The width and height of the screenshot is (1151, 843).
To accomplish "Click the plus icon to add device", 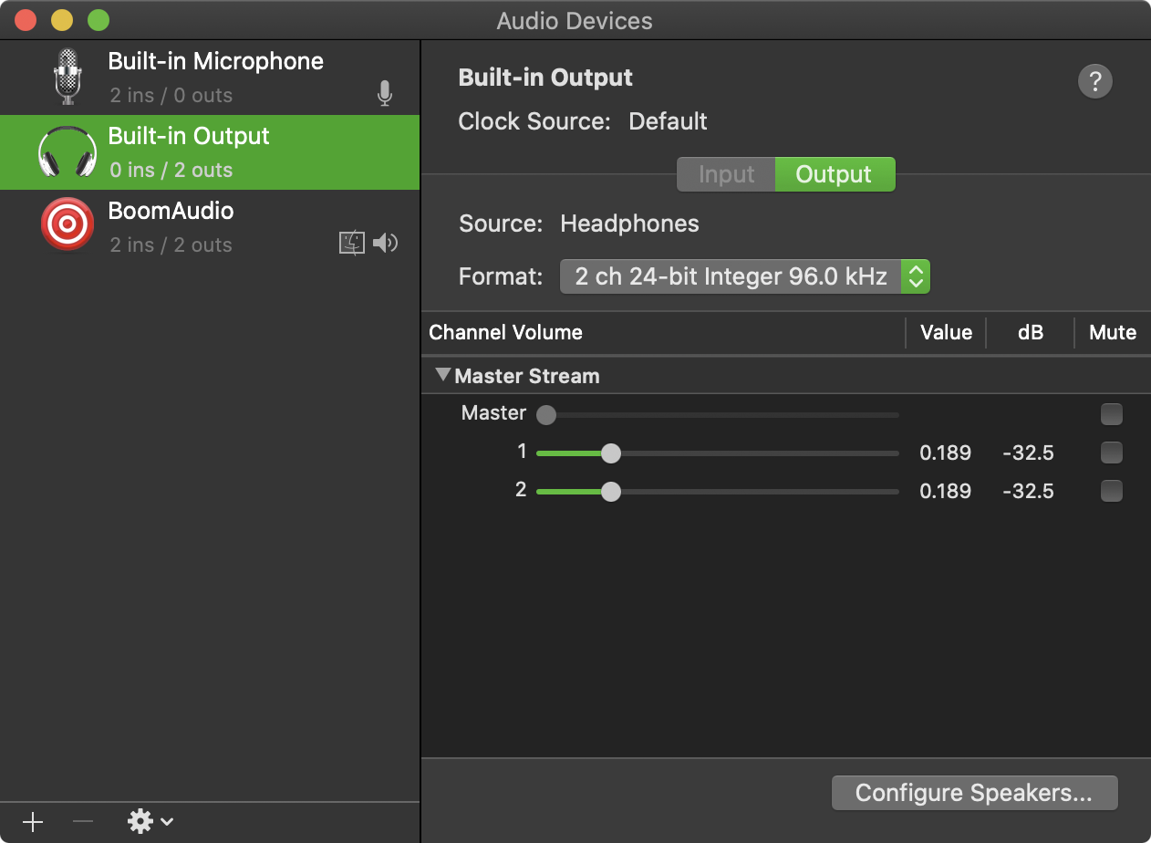I will point(33,822).
